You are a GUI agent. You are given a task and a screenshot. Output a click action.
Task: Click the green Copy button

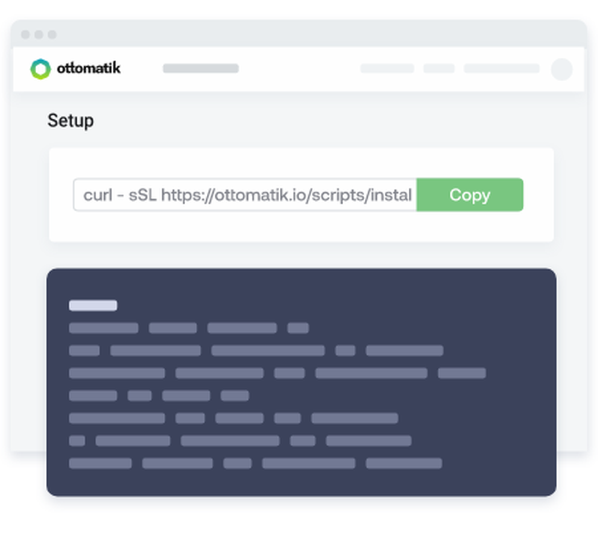(470, 195)
